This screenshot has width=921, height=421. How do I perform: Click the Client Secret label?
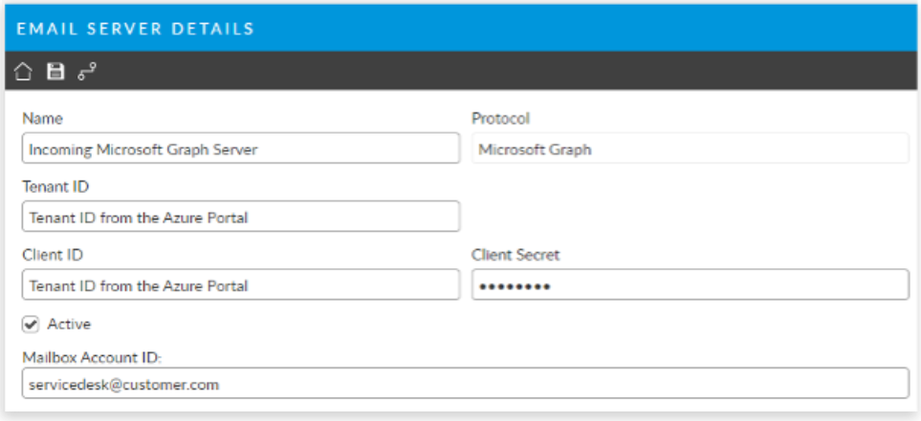(x=515, y=255)
